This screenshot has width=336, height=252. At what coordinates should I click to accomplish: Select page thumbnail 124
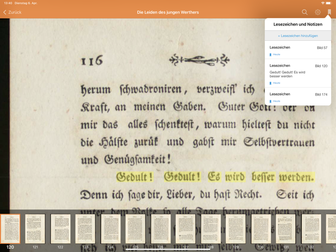110,229
